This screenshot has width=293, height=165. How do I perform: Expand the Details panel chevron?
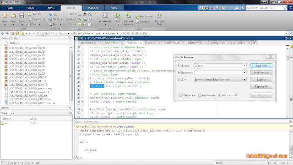pyautogui.click(x=70, y=108)
